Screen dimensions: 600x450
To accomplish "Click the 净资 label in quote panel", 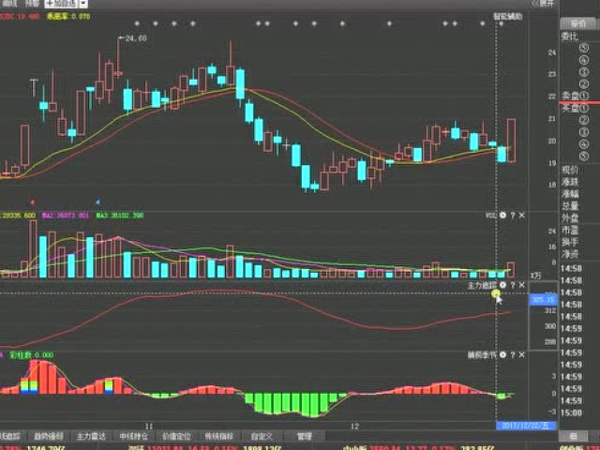I will (570, 254).
